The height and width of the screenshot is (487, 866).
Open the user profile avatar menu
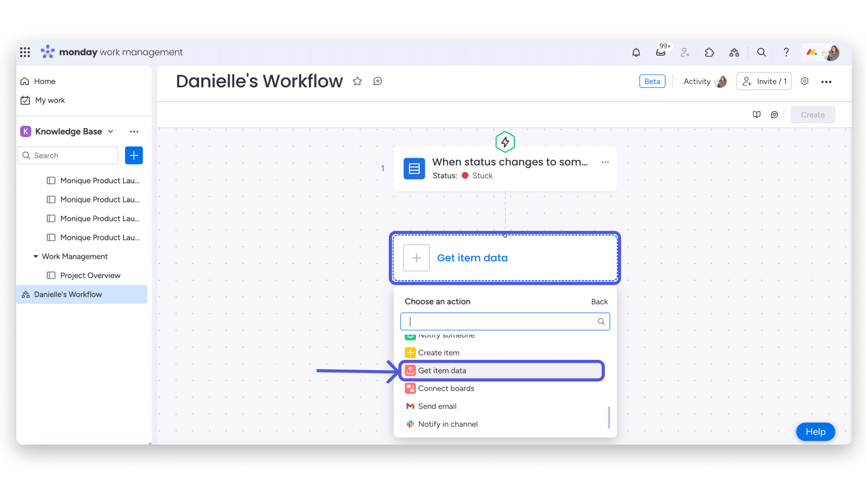point(831,52)
